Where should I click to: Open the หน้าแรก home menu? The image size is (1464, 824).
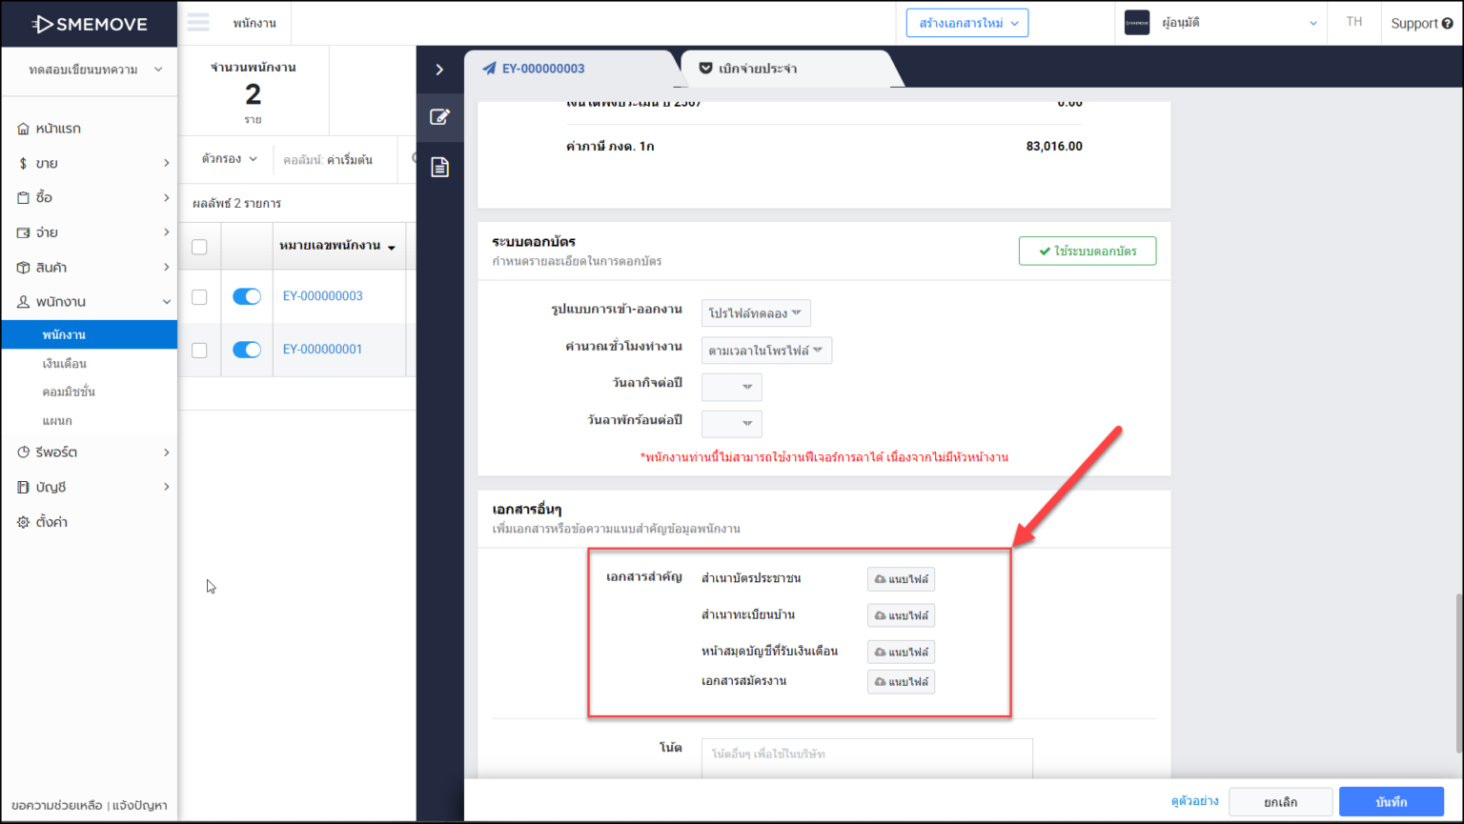click(57, 129)
